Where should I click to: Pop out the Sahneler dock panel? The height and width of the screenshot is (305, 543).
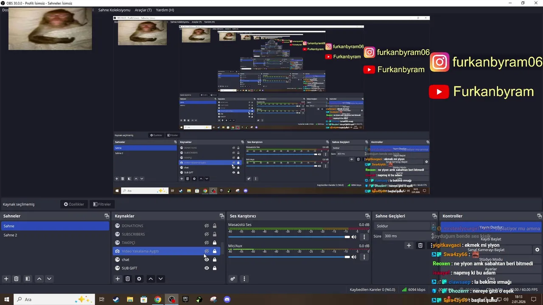[106, 216]
